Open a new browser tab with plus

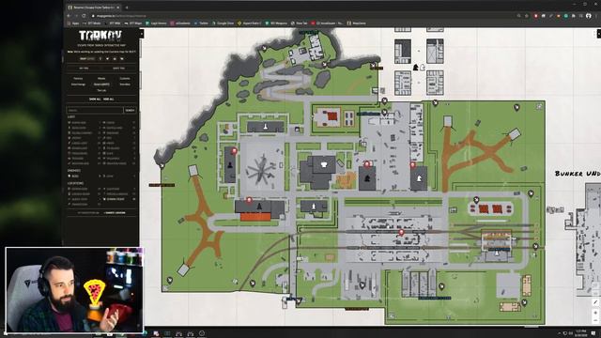127,8
